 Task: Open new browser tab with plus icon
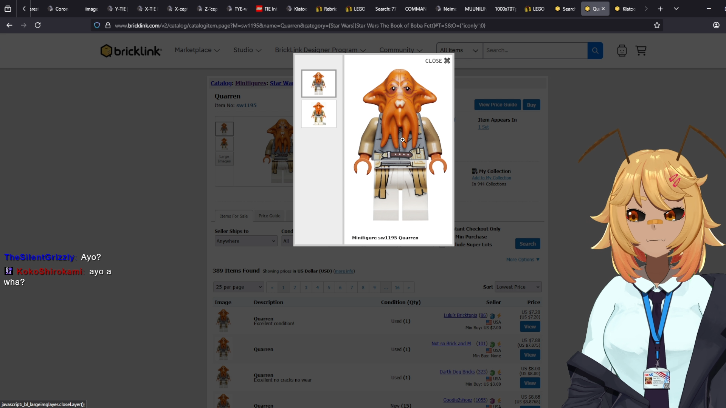pos(660,9)
